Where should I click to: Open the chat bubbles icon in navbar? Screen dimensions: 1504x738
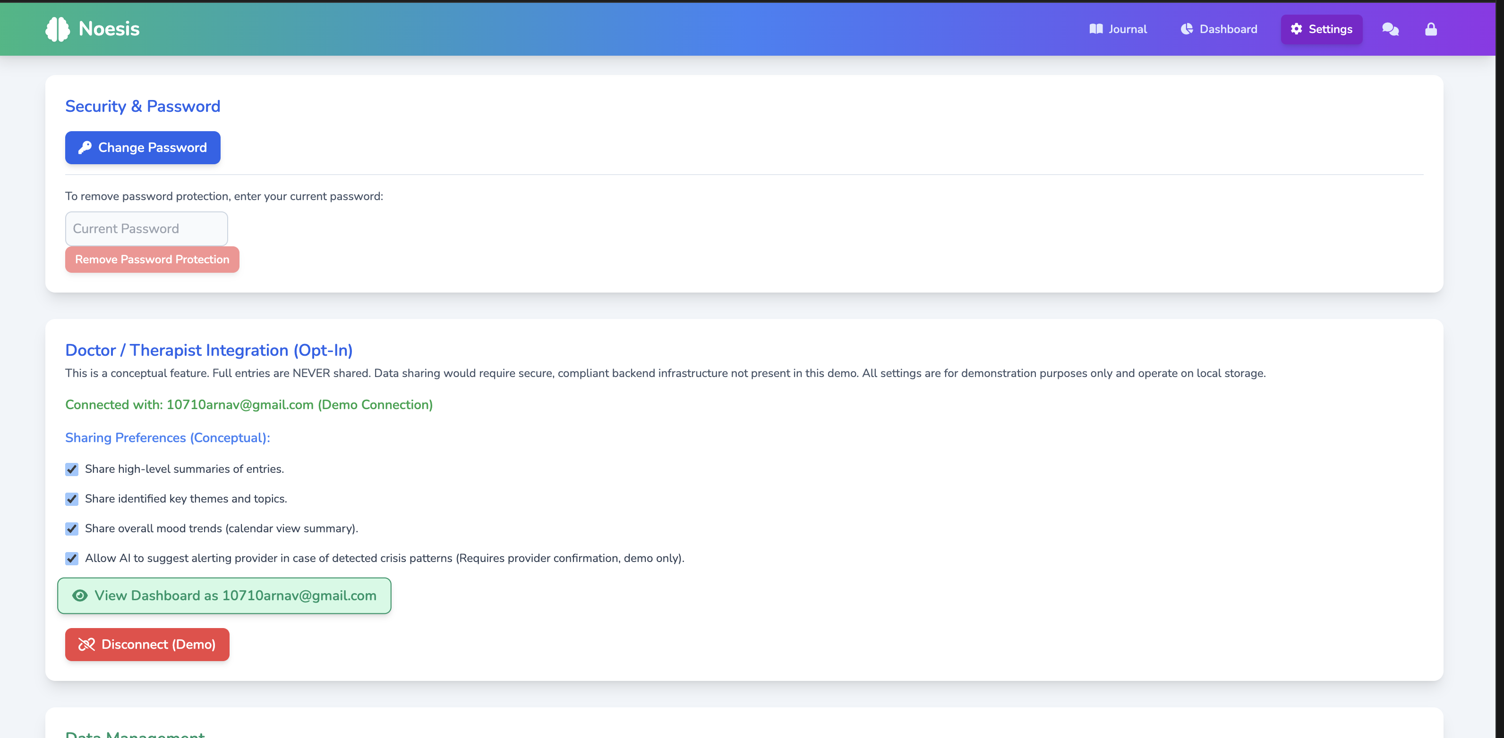[x=1390, y=29]
